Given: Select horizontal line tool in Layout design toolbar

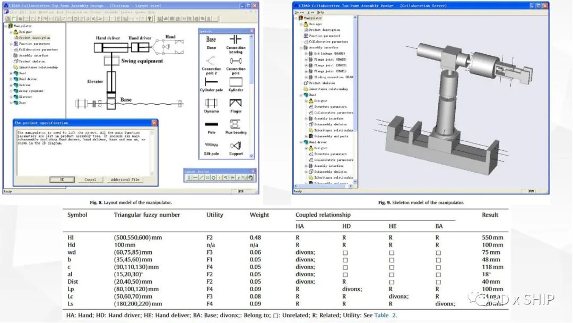Looking at the screenshot, I should (195, 178).
